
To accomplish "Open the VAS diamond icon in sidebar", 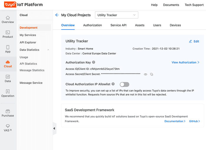I will (x=8, y=126).
